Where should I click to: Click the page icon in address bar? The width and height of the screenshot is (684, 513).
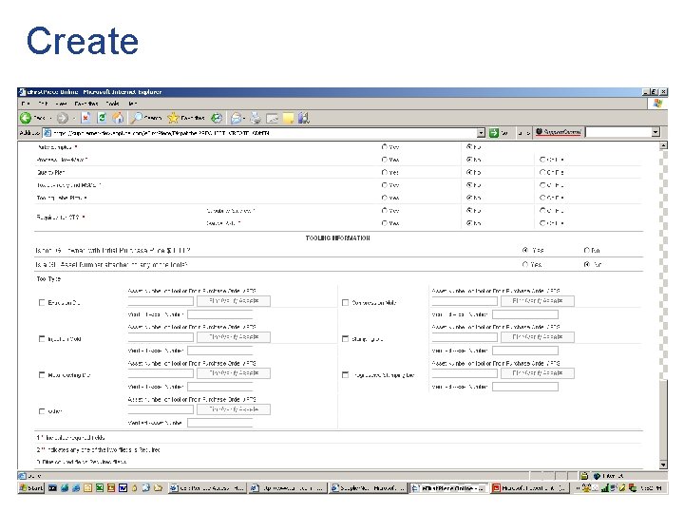coord(47,133)
